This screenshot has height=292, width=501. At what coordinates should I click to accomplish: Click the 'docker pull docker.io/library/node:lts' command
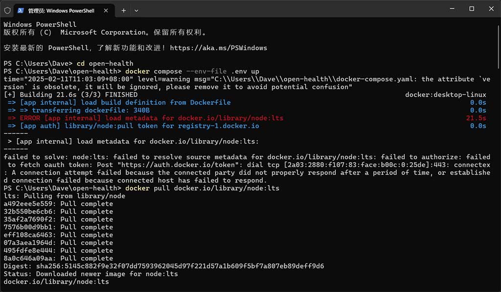point(202,188)
